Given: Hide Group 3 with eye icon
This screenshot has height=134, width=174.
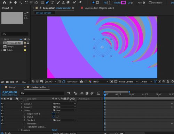Looking at the screenshot, I should [2, 104].
